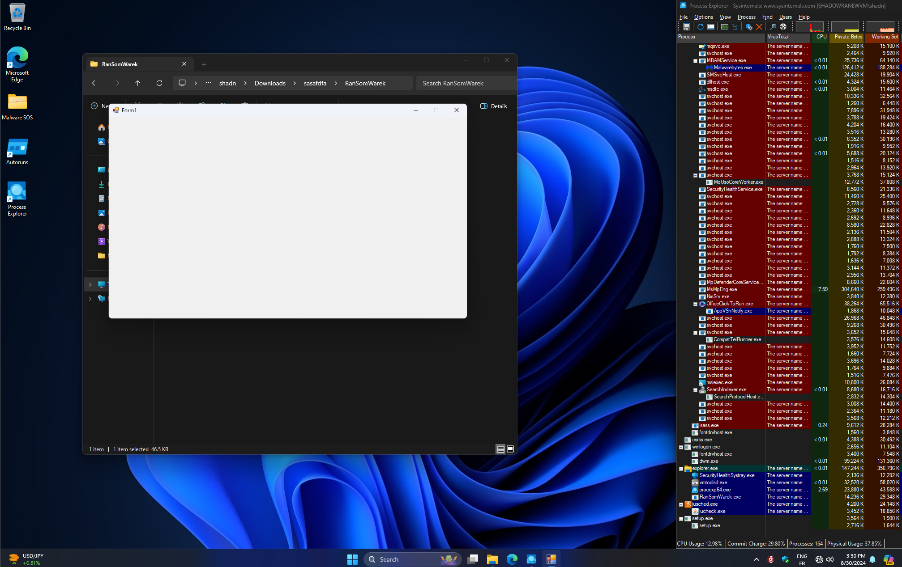Toggle the Details pane in File Explorer

(x=494, y=106)
